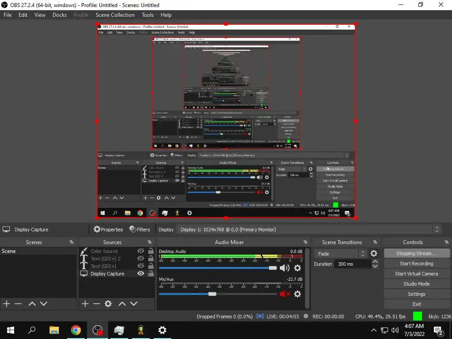Click the Stopping Stream button
This screenshot has width=452, height=339.
(x=417, y=253)
